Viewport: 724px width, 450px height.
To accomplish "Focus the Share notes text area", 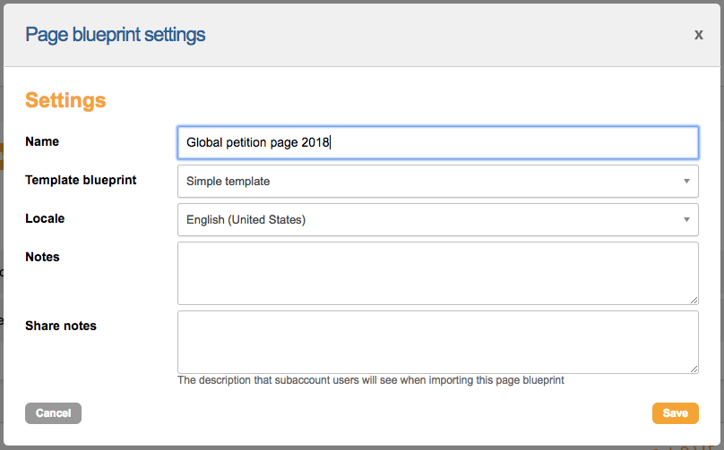I will 437,342.
